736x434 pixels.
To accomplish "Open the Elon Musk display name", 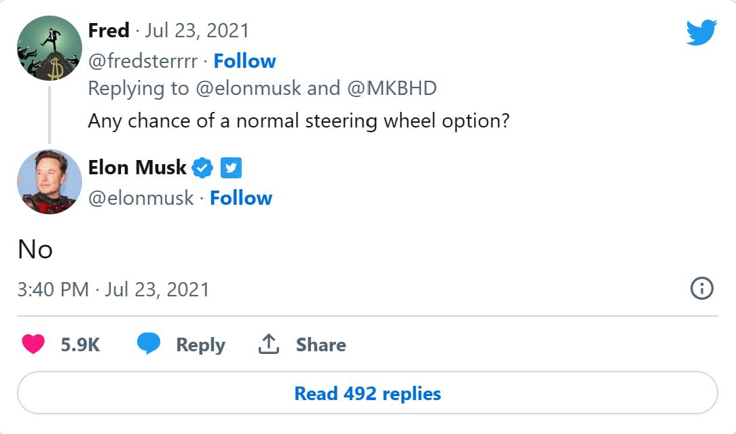I will click(x=137, y=167).
